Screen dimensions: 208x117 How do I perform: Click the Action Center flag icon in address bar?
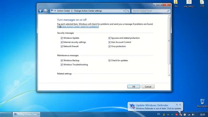[x=52, y=11]
